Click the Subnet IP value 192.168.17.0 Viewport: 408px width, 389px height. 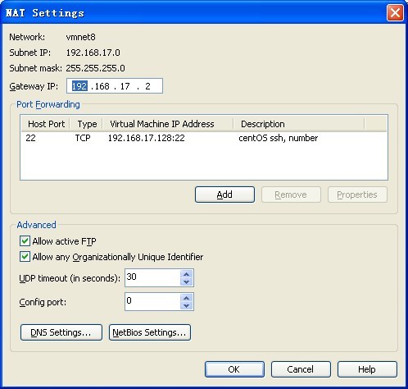click(x=93, y=53)
